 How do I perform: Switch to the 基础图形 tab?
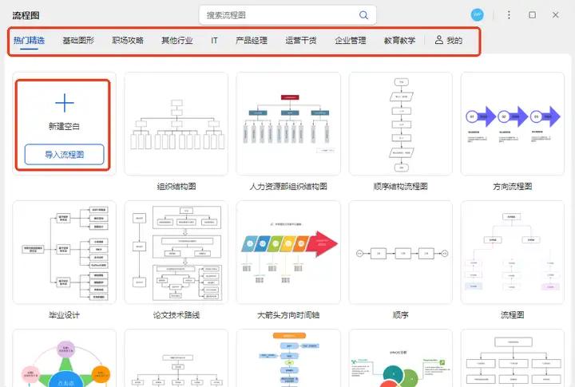point(78,40)
